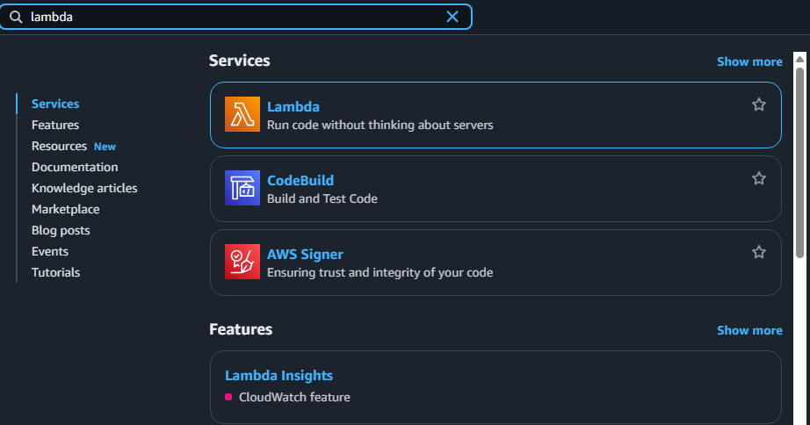Screen dimensions: 810x425
Task: Show more results under Features
Action: [749, 330]
